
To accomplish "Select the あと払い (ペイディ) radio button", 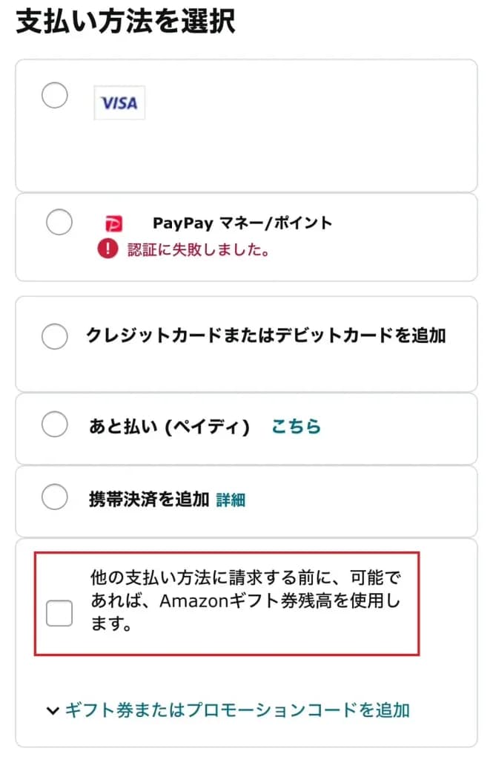I will tap(55, 425).
